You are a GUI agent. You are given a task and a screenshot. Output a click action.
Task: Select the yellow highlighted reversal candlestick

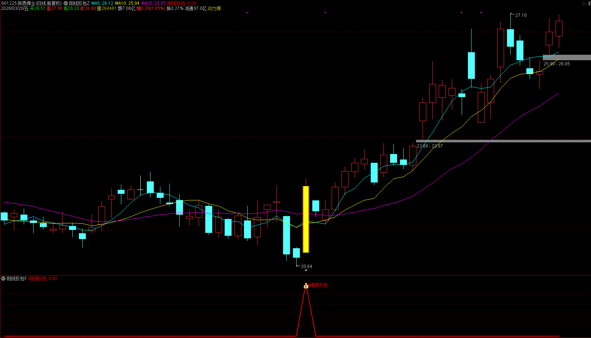click(306, 219)
